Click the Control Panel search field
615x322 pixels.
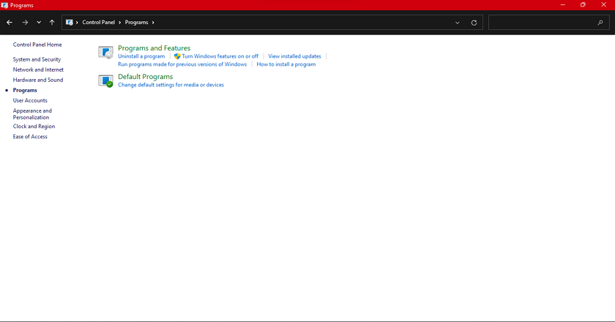click(x=548, y=23)
